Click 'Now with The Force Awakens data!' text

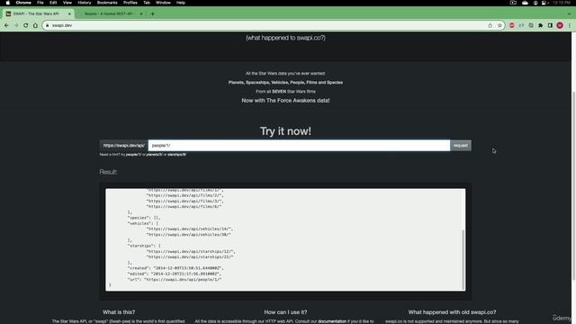pyautogui.click(x=285, y=100)
